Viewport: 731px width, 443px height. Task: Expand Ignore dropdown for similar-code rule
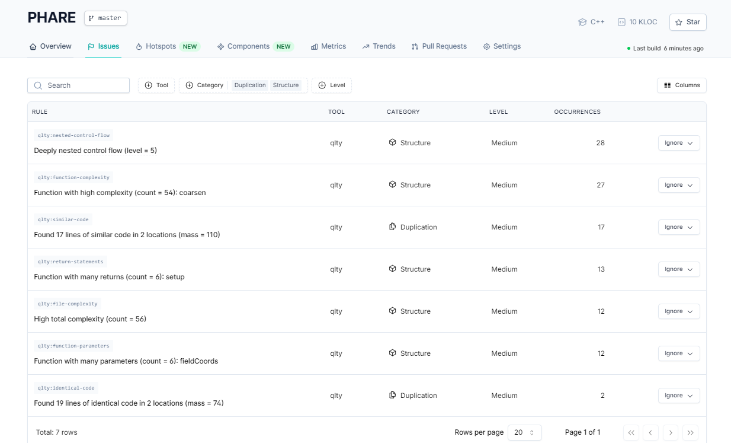pyautogui.click(x=679, y=227)
